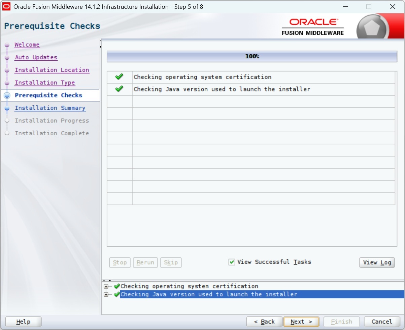Open the Installation Type step
Screen dimensions: 405x330
tap(45, 83)
